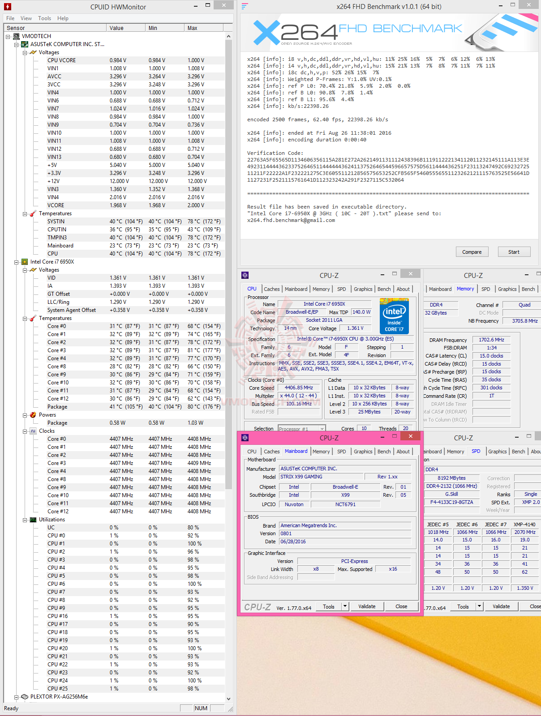Click Validate in the SPD CPU-Z window
The width and height of the screenshot is (541, 716).
tap(501, 606)
